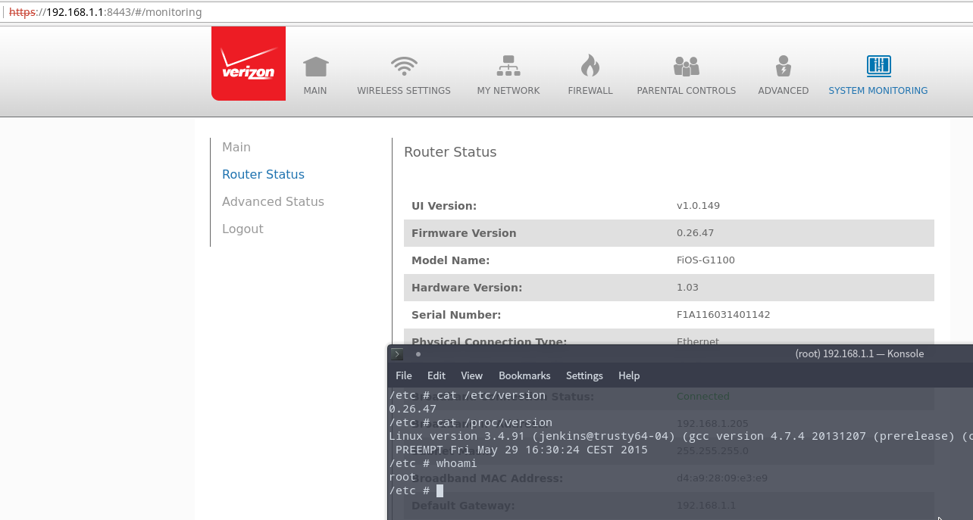Open the Konsole Edit menu
Screen dimensions: 973x520
tap(436, 375)
